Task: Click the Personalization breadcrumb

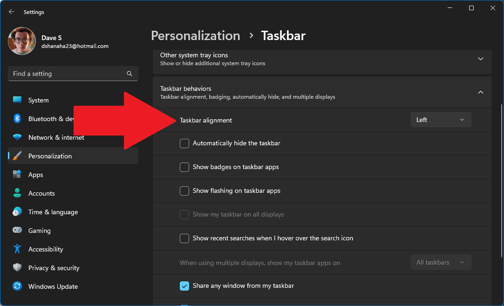Action: click(x=195, y=35)
